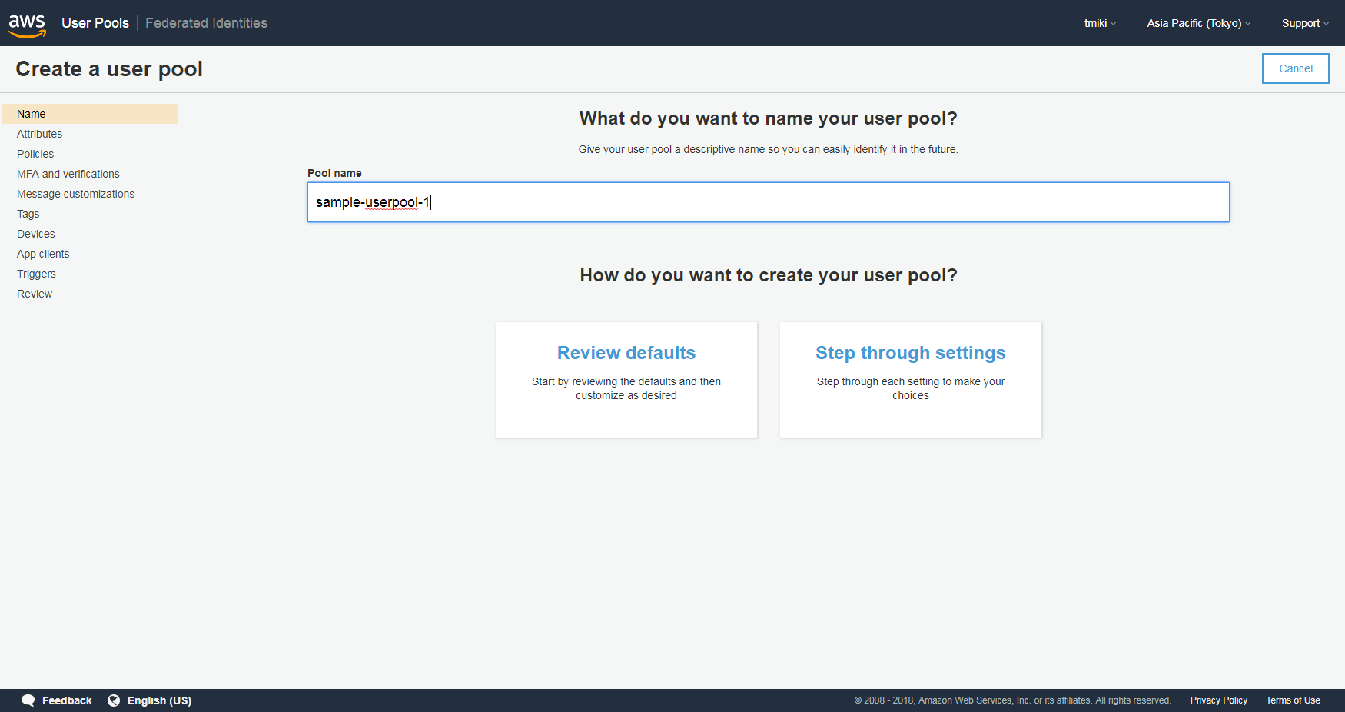Screen dimensions: 1345x712
Task: Expand the Support menu
Action: pos(1303,23)
